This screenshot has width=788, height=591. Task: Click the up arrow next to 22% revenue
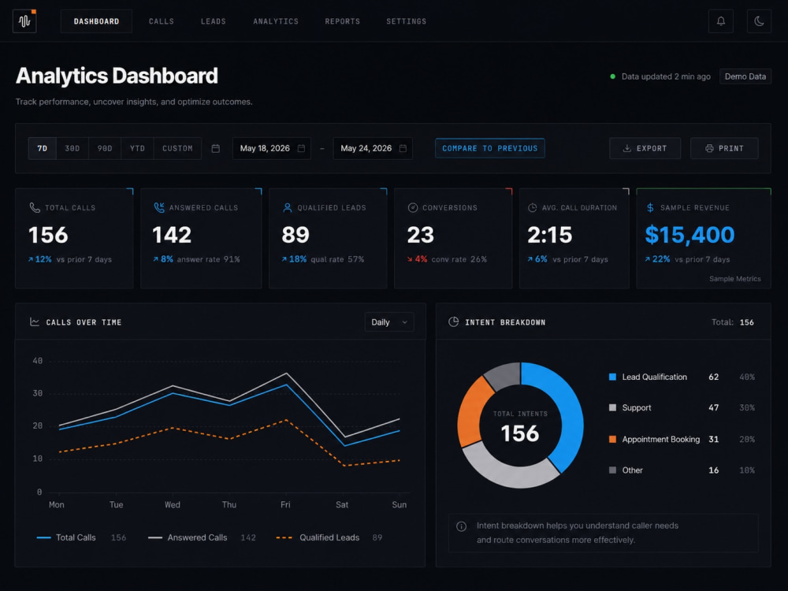point(647,259)
